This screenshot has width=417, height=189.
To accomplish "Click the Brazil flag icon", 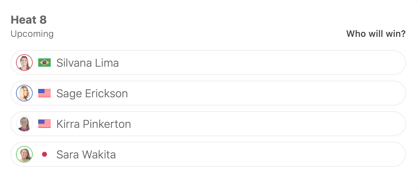I will (44, 63).
